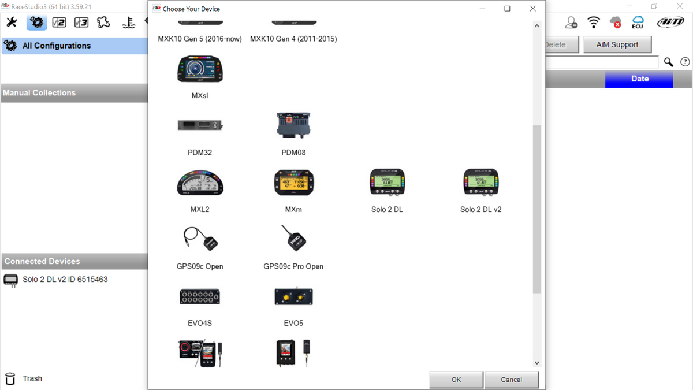The image size is (693, 390).
Task: Open the calibration sensor toolbar icon
Action: coord(129,23)
